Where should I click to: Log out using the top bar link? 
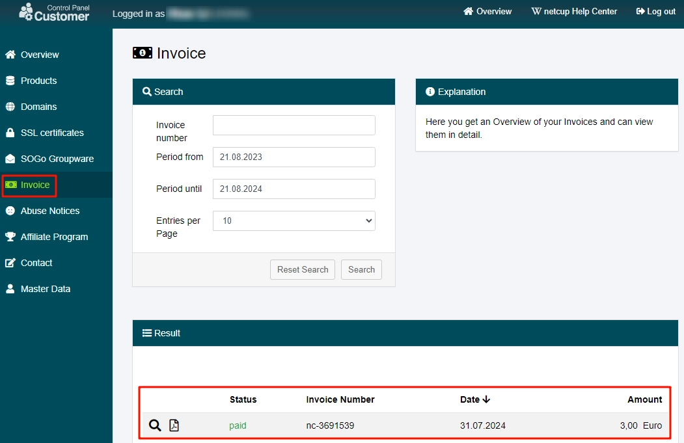[655, 12]
